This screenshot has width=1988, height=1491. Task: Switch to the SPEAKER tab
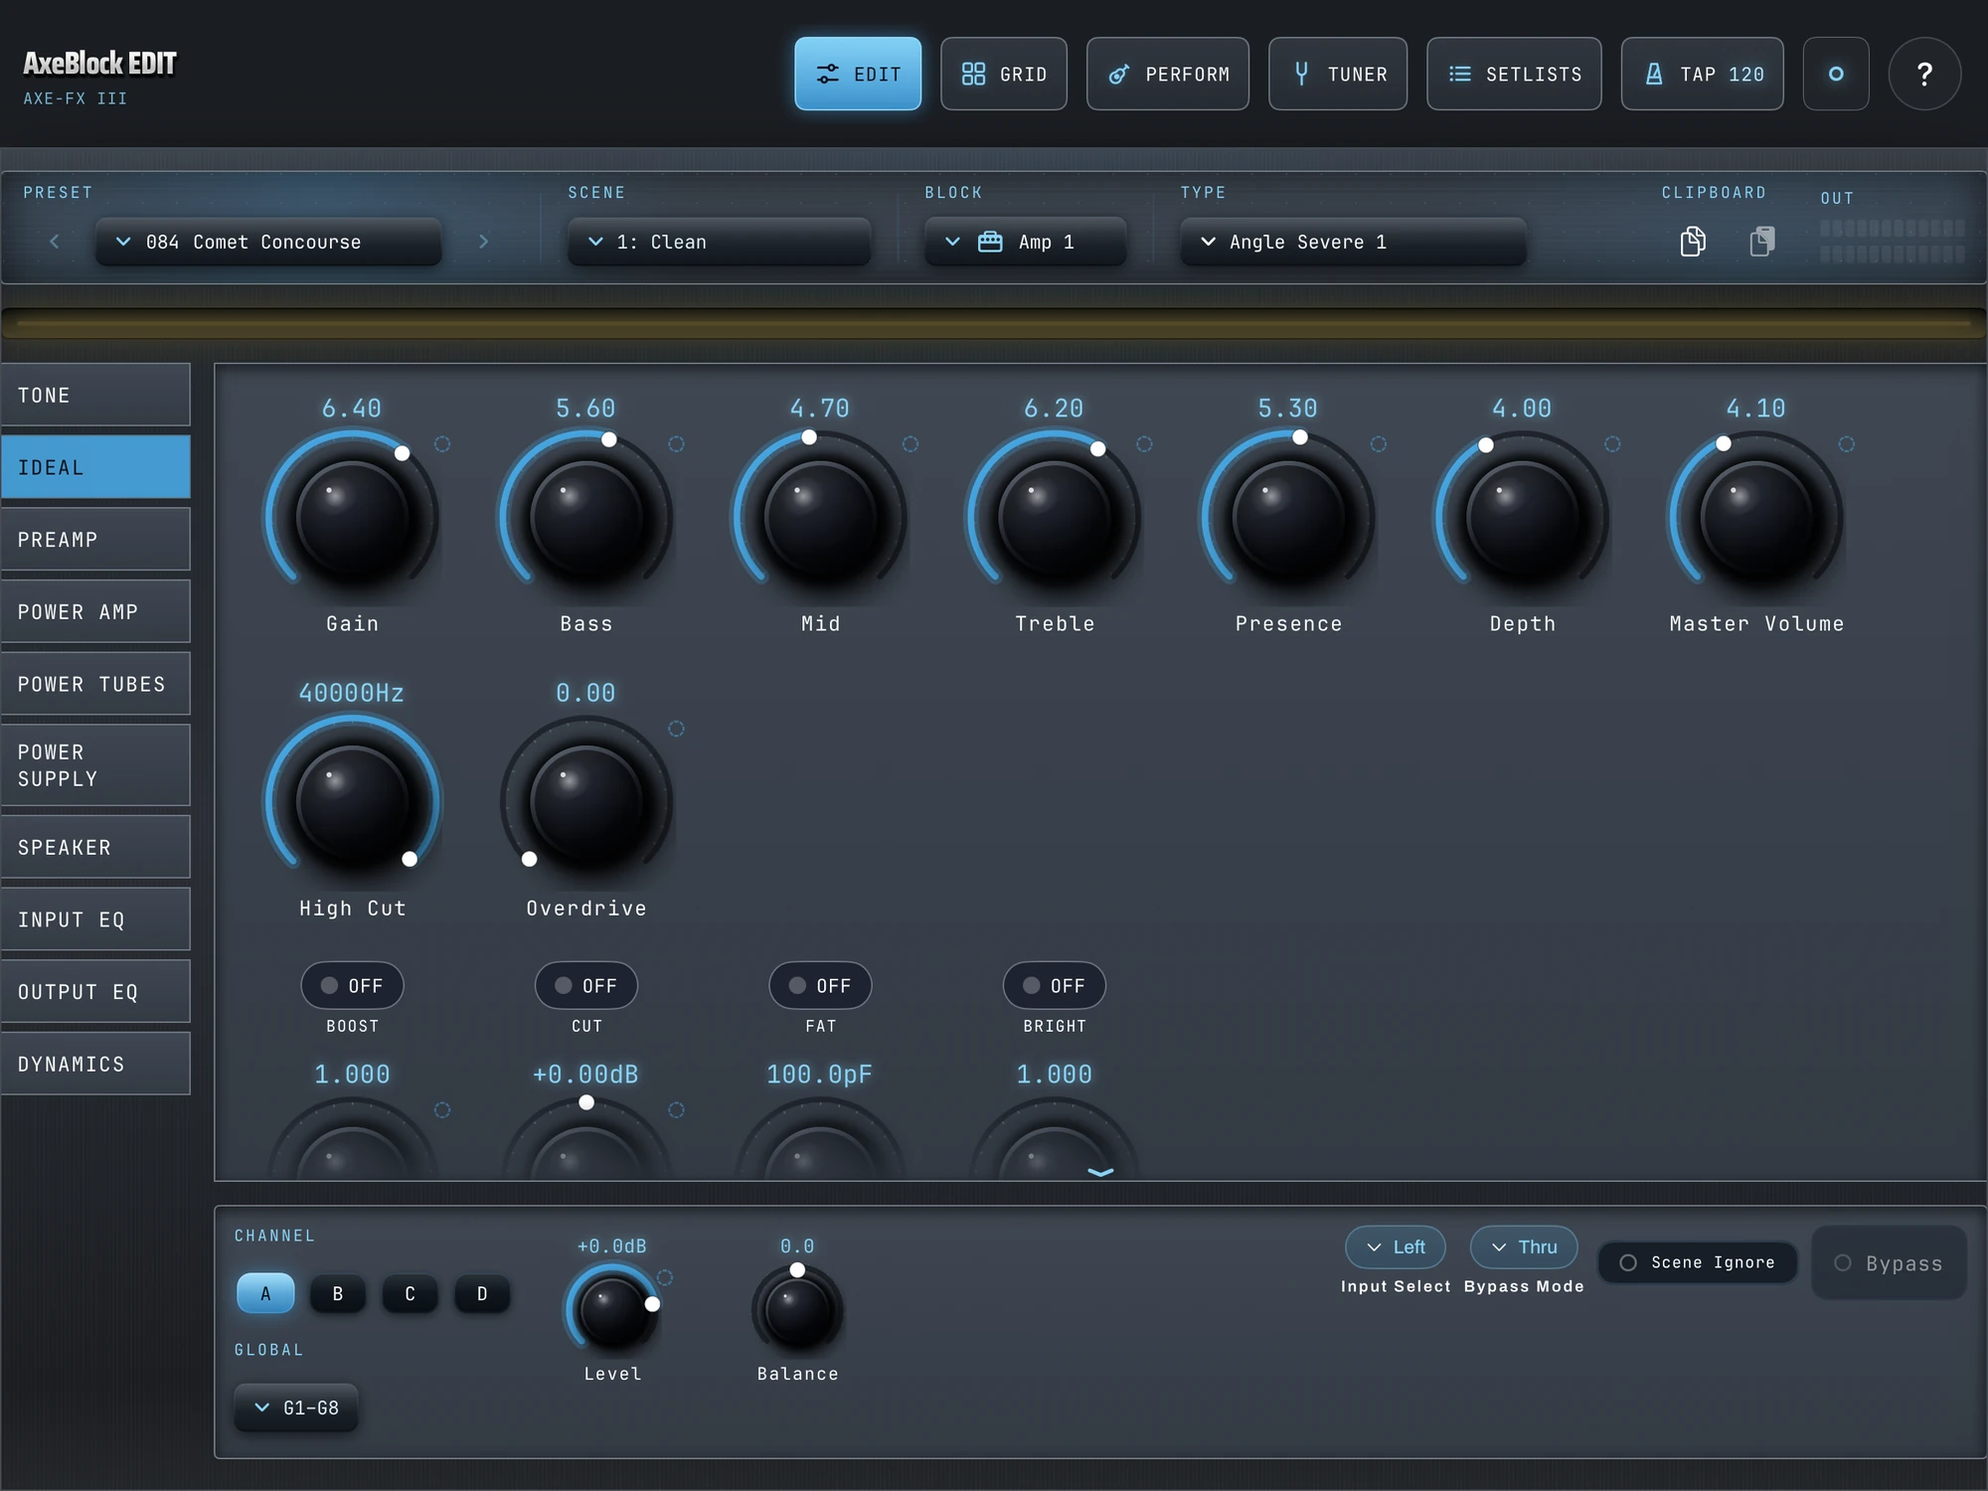[x=95, y=847]
